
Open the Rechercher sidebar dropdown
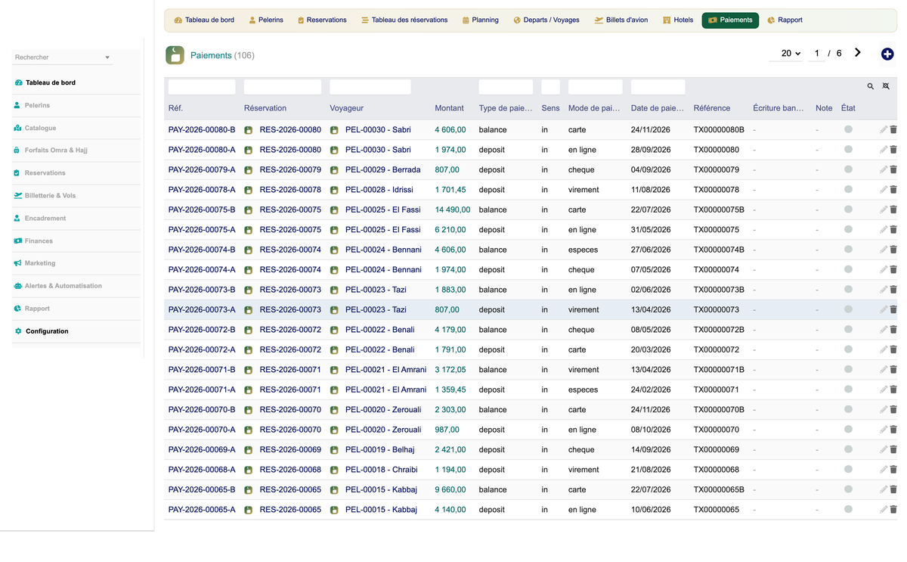[63, 57]
